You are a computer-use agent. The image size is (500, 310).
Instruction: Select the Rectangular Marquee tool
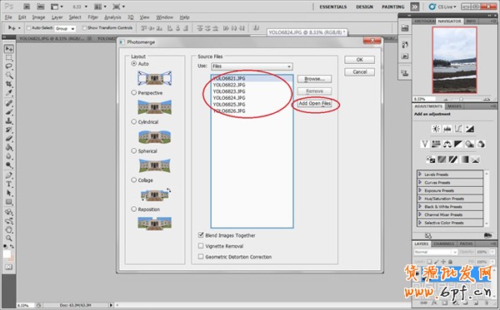(x=8, y=57)
